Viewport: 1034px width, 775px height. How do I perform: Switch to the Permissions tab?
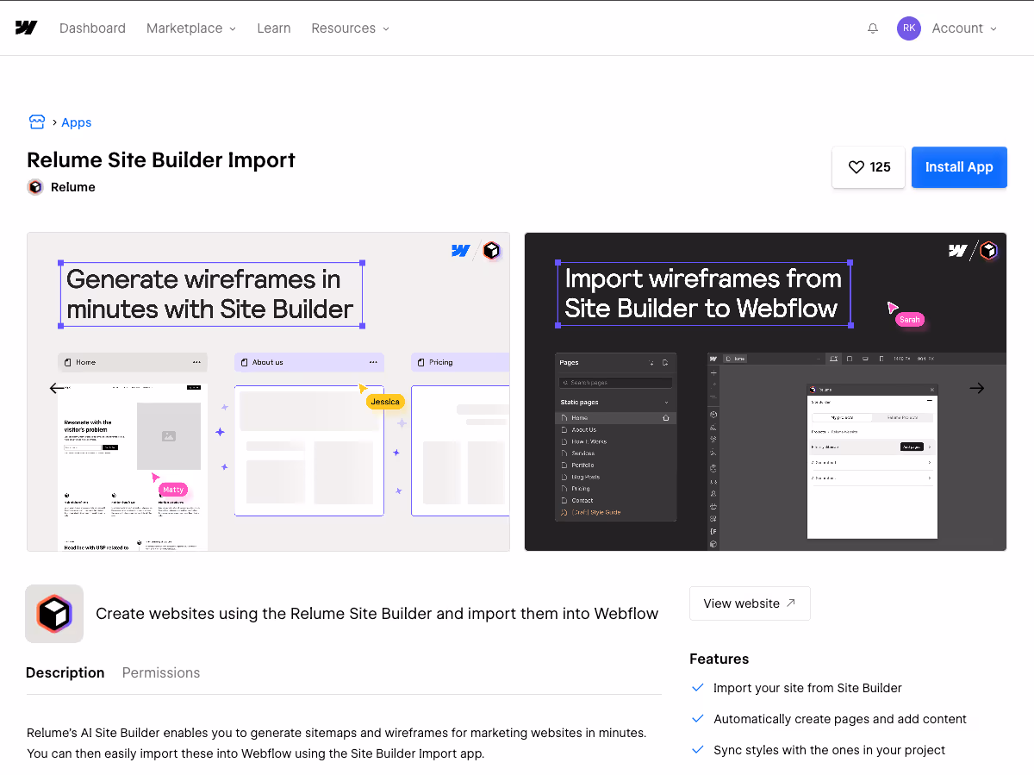click(x=161, y=672)
